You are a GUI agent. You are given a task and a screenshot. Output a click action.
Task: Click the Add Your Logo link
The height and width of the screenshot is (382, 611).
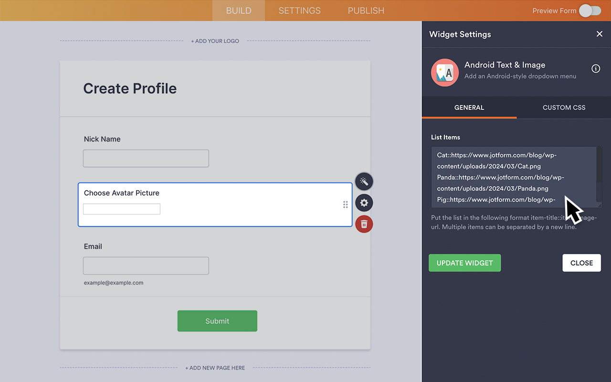[215, 41]
